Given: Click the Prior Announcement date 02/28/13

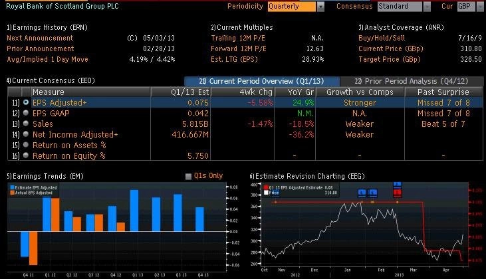Looking at the screenshot, I should coord(159,48).
